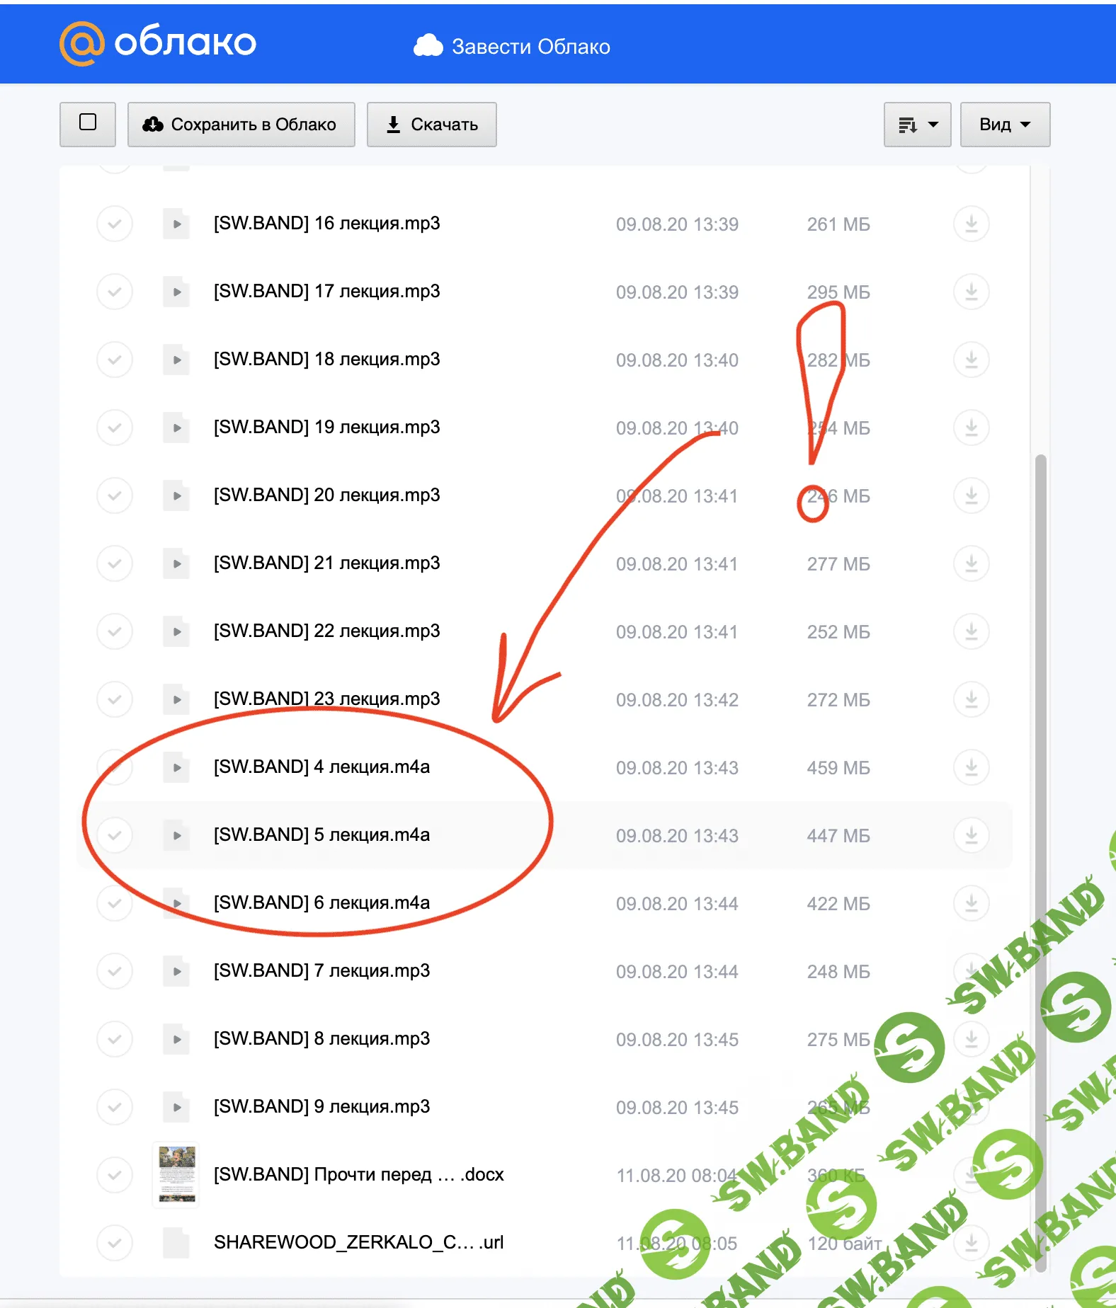The height and width of the screenshot is (1308, 1116).
Task: Toggle the select-all checkbox in toolbar
Action: pyautogui.click(x=88, y=124)
